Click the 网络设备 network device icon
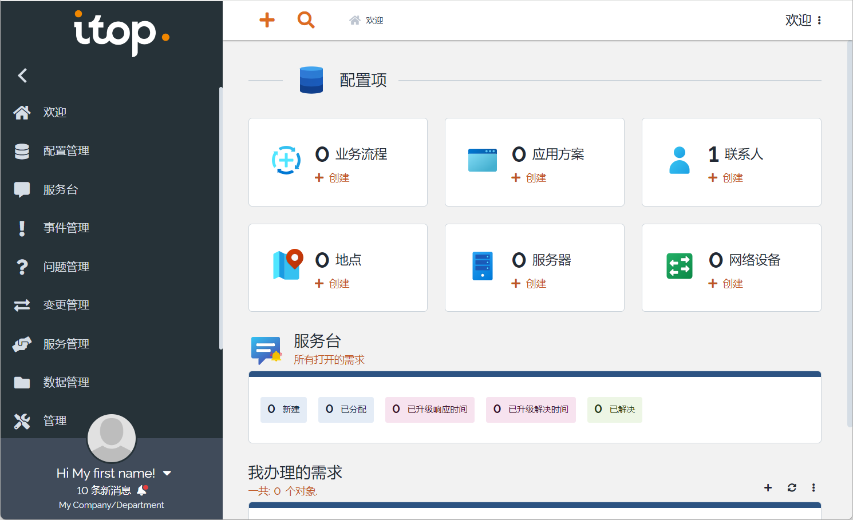The width and height of the screenshot is (853, 520). pos(679,266)
